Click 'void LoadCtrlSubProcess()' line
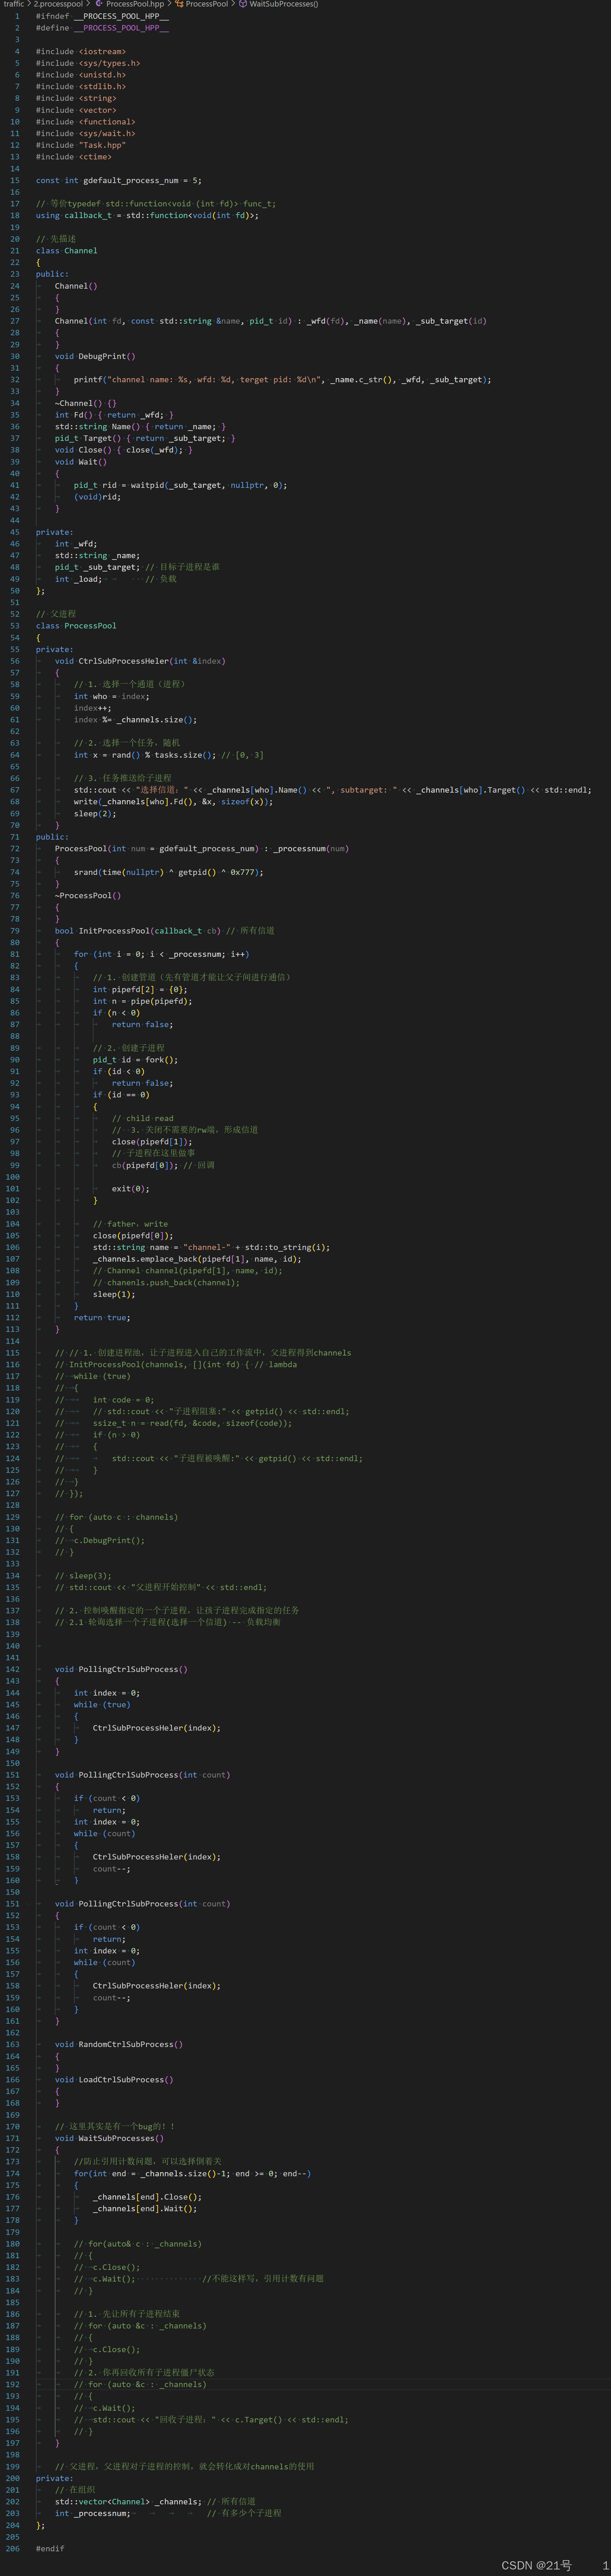This screenshot has height=2576, width=611. coord(114,2080)
